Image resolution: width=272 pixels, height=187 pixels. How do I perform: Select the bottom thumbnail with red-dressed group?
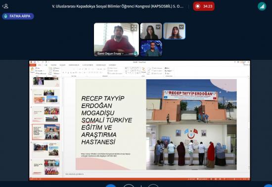pos(46,167)
